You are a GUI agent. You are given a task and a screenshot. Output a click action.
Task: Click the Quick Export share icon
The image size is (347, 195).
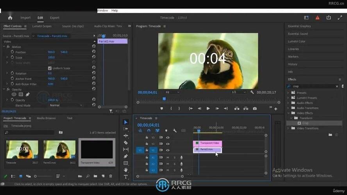[329, 18]
